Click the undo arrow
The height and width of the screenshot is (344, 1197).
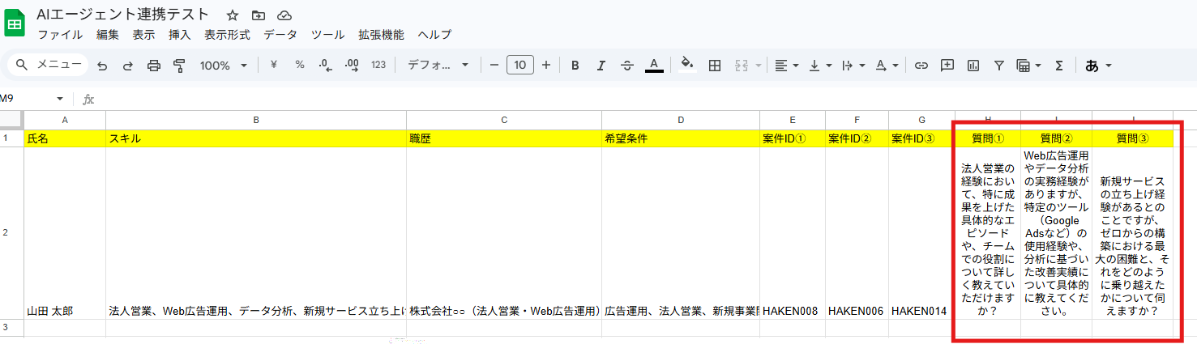(x=102, y=66)
